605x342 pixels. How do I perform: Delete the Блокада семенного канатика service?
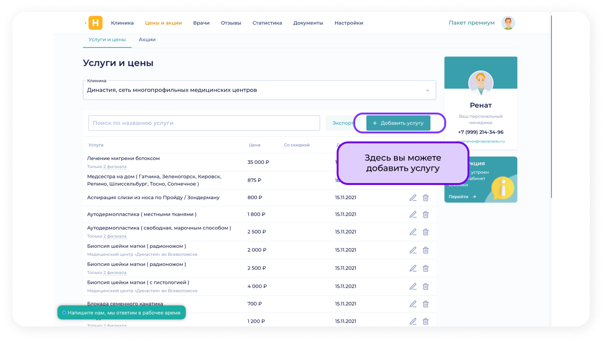click(426, 304)
